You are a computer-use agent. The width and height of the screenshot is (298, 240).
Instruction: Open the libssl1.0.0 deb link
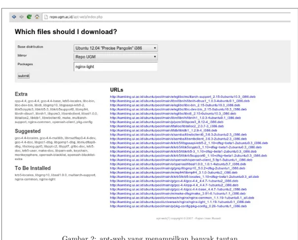pos(178,164)
